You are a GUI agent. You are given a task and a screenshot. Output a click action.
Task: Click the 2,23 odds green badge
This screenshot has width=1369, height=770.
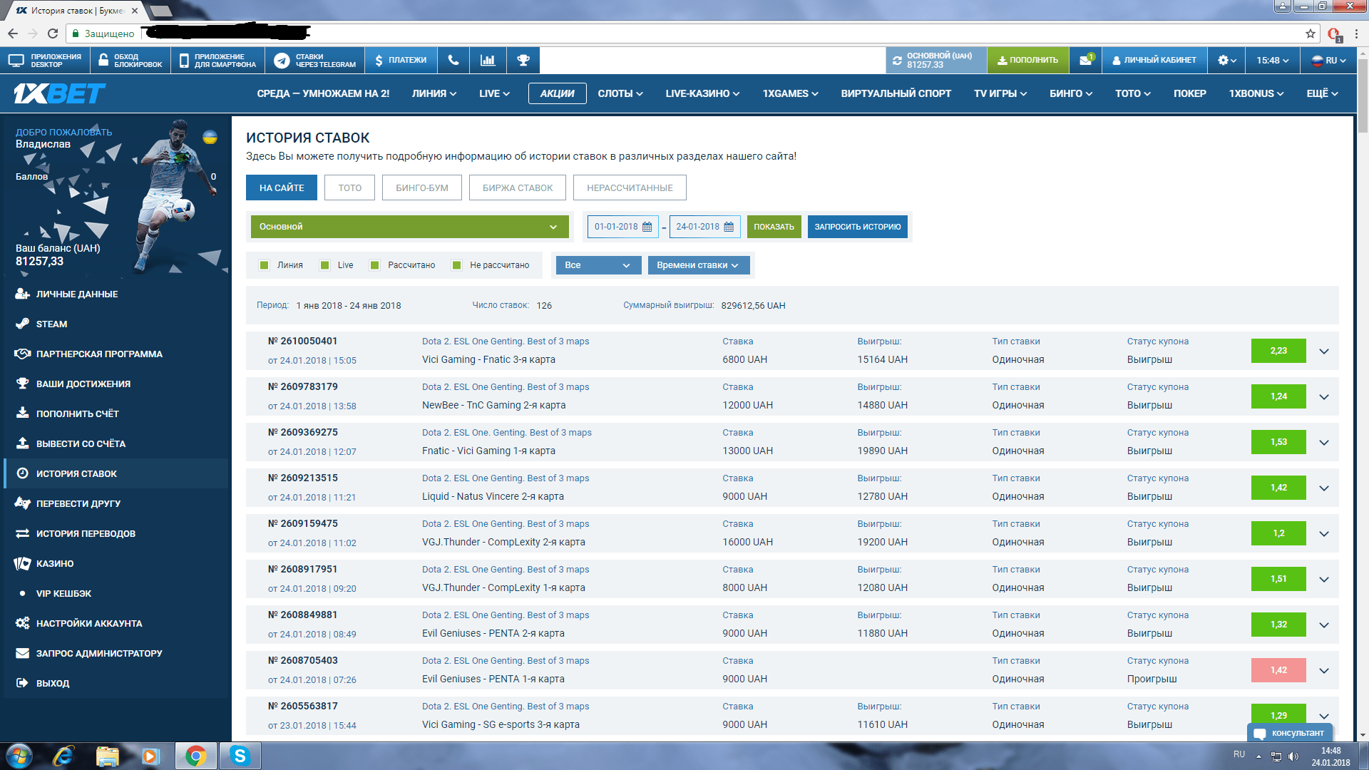click(1278, 351)
